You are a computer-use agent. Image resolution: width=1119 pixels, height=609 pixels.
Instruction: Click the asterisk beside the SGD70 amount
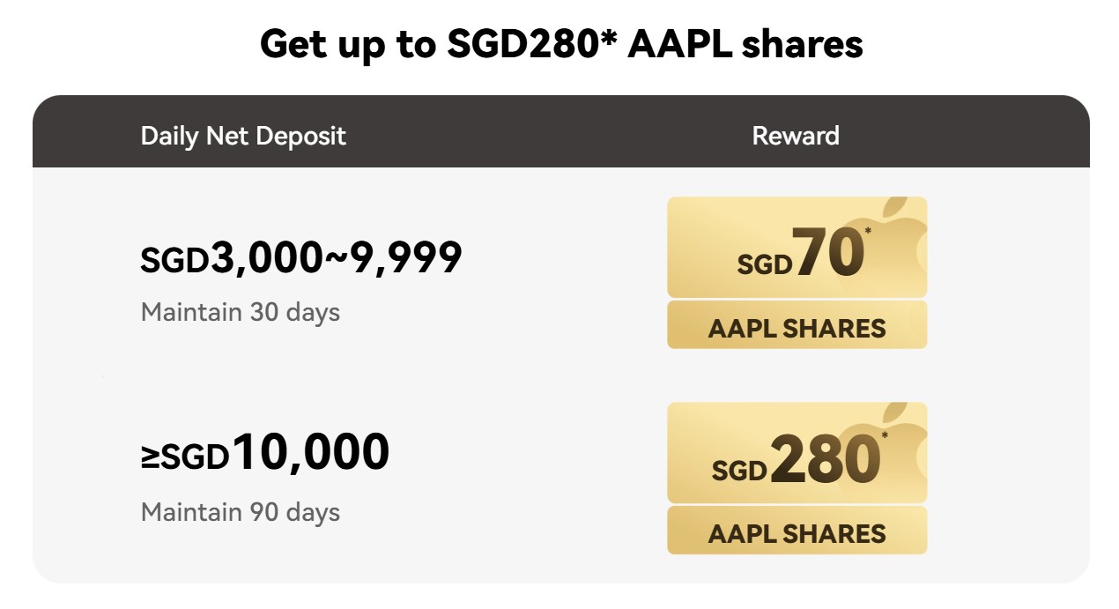tap(868, 232)
